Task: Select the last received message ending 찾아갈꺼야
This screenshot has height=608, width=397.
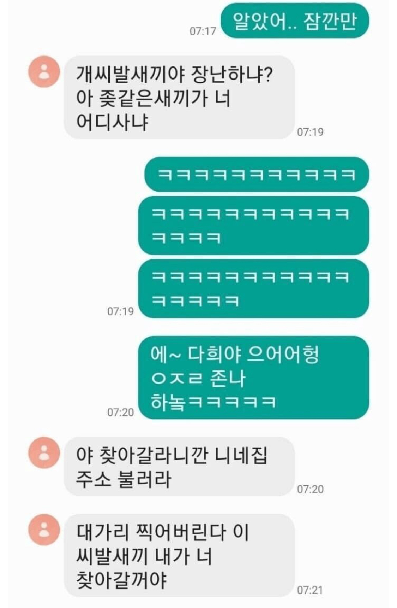Action: pyautogui.click(x=179, y=556)
